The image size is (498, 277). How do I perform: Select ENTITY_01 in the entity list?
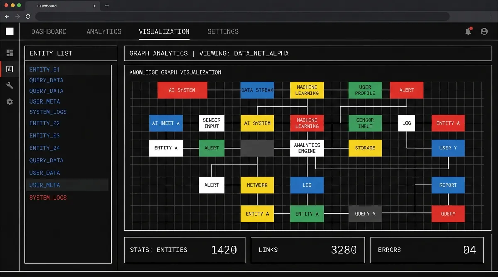[x=44, y=70]
